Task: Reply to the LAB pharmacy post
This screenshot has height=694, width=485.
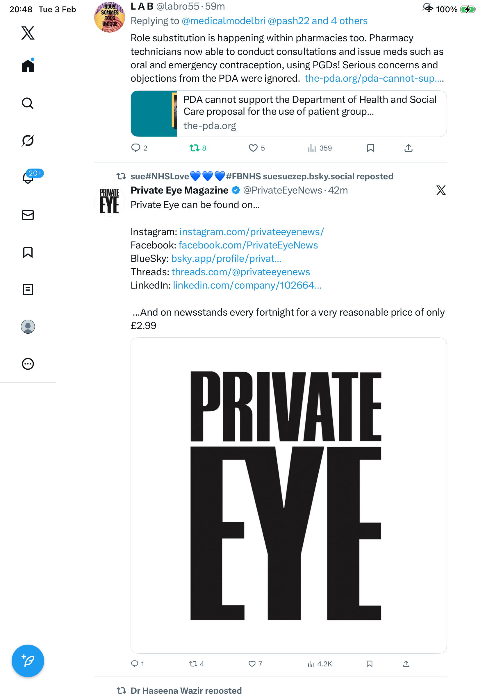Action: 135,148
